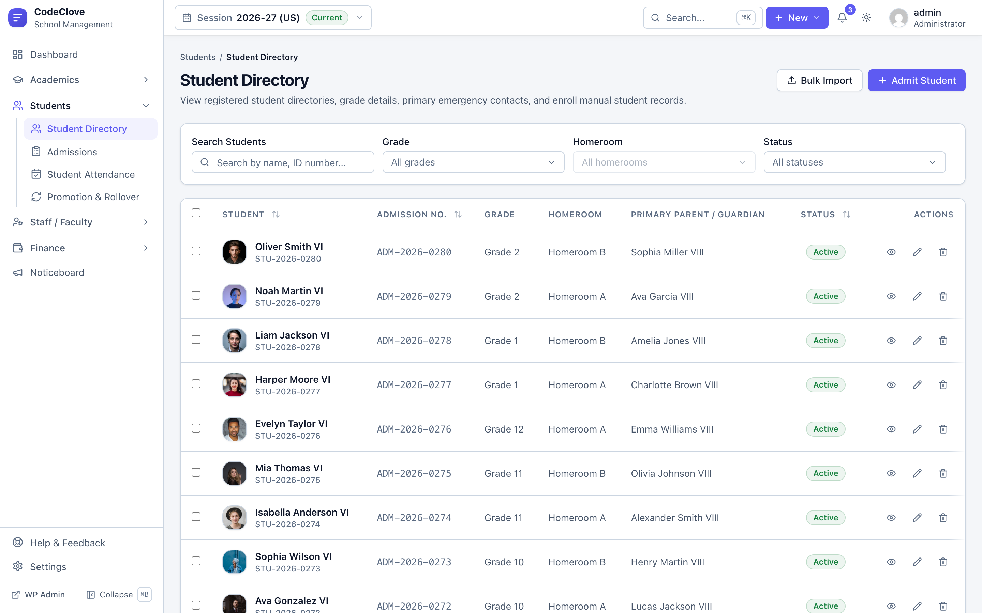982x613 pixels.
Task: Open Promotion & Rollover page
Action: tap(90, 197)
